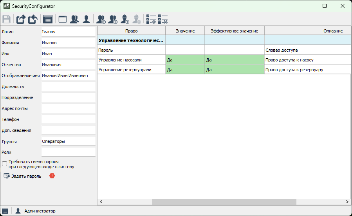352x216 pixels.
Task: Click the window panel toolbar icon
Action: pyautogui.click(x=63, y=19)
